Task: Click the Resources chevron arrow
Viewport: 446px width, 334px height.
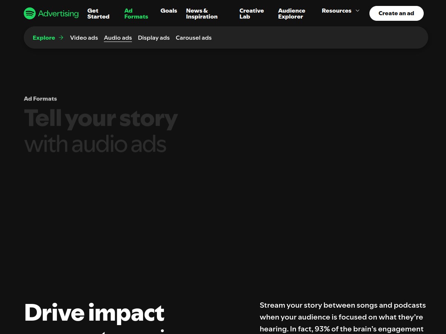Action: (358, 11)
